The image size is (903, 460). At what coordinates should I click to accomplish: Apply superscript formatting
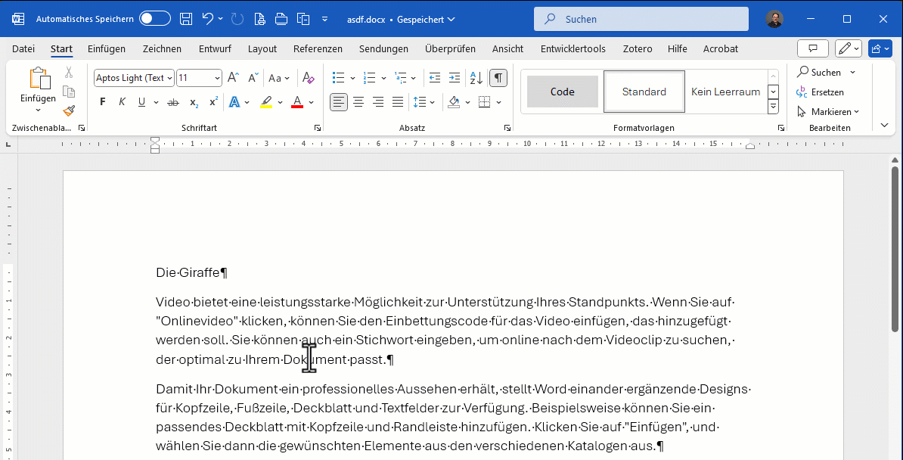click(x=213, y=102)
